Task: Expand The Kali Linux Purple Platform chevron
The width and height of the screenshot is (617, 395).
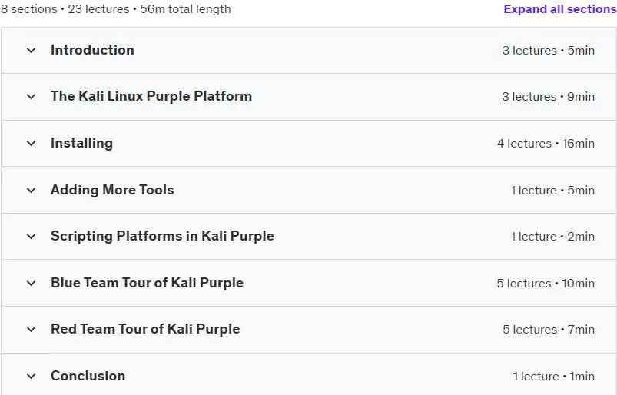Action: (31, 96)
